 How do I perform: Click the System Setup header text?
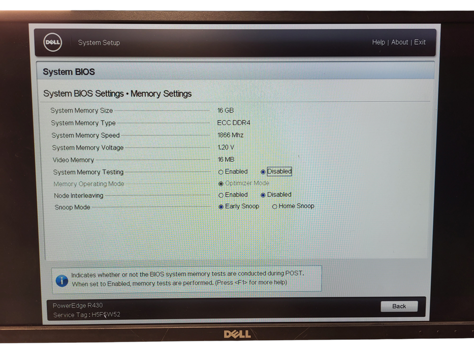tap(99, 43)
